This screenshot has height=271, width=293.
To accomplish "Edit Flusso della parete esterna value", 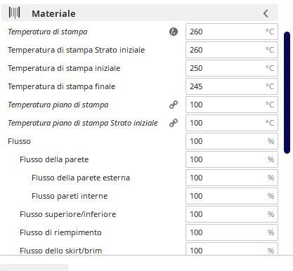I will (x=232, y=178).
